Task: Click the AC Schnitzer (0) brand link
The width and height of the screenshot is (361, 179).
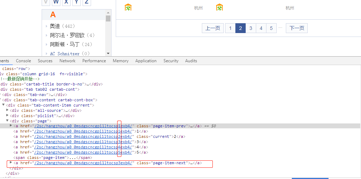Action: (x=70, y=54)
